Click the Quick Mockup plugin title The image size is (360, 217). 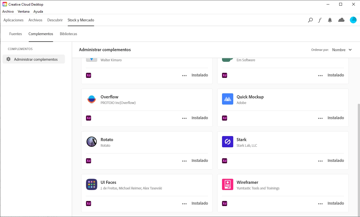pyautogui.click(x=250, y=97)
